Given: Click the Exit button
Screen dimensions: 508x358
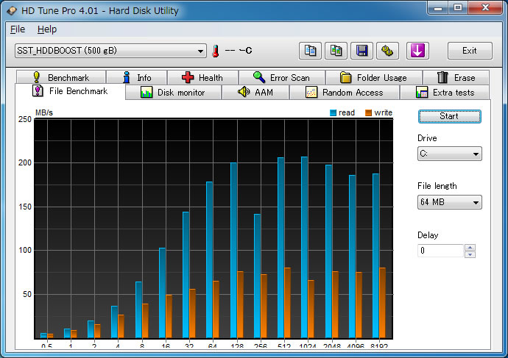Looking at the screenshot, I should click(470, 51).
